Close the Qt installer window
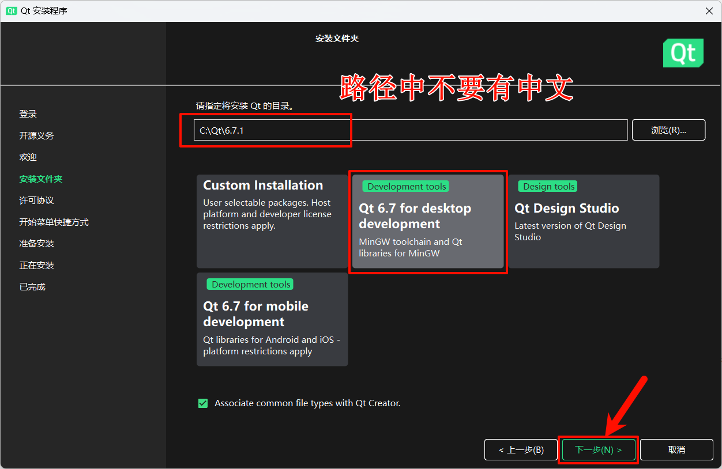 pyautogui.click(x=709, y=11)
